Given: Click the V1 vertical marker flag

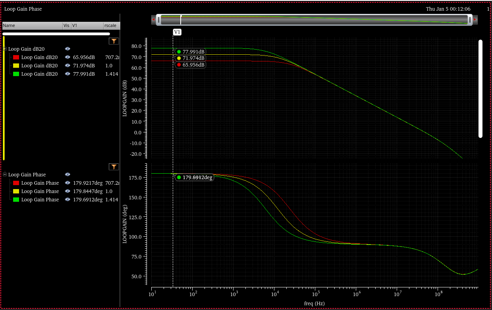Looking at the screenshot, I should tap(177, 32).
